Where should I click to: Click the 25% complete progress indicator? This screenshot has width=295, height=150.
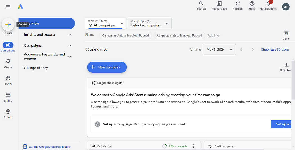[175, 146]
